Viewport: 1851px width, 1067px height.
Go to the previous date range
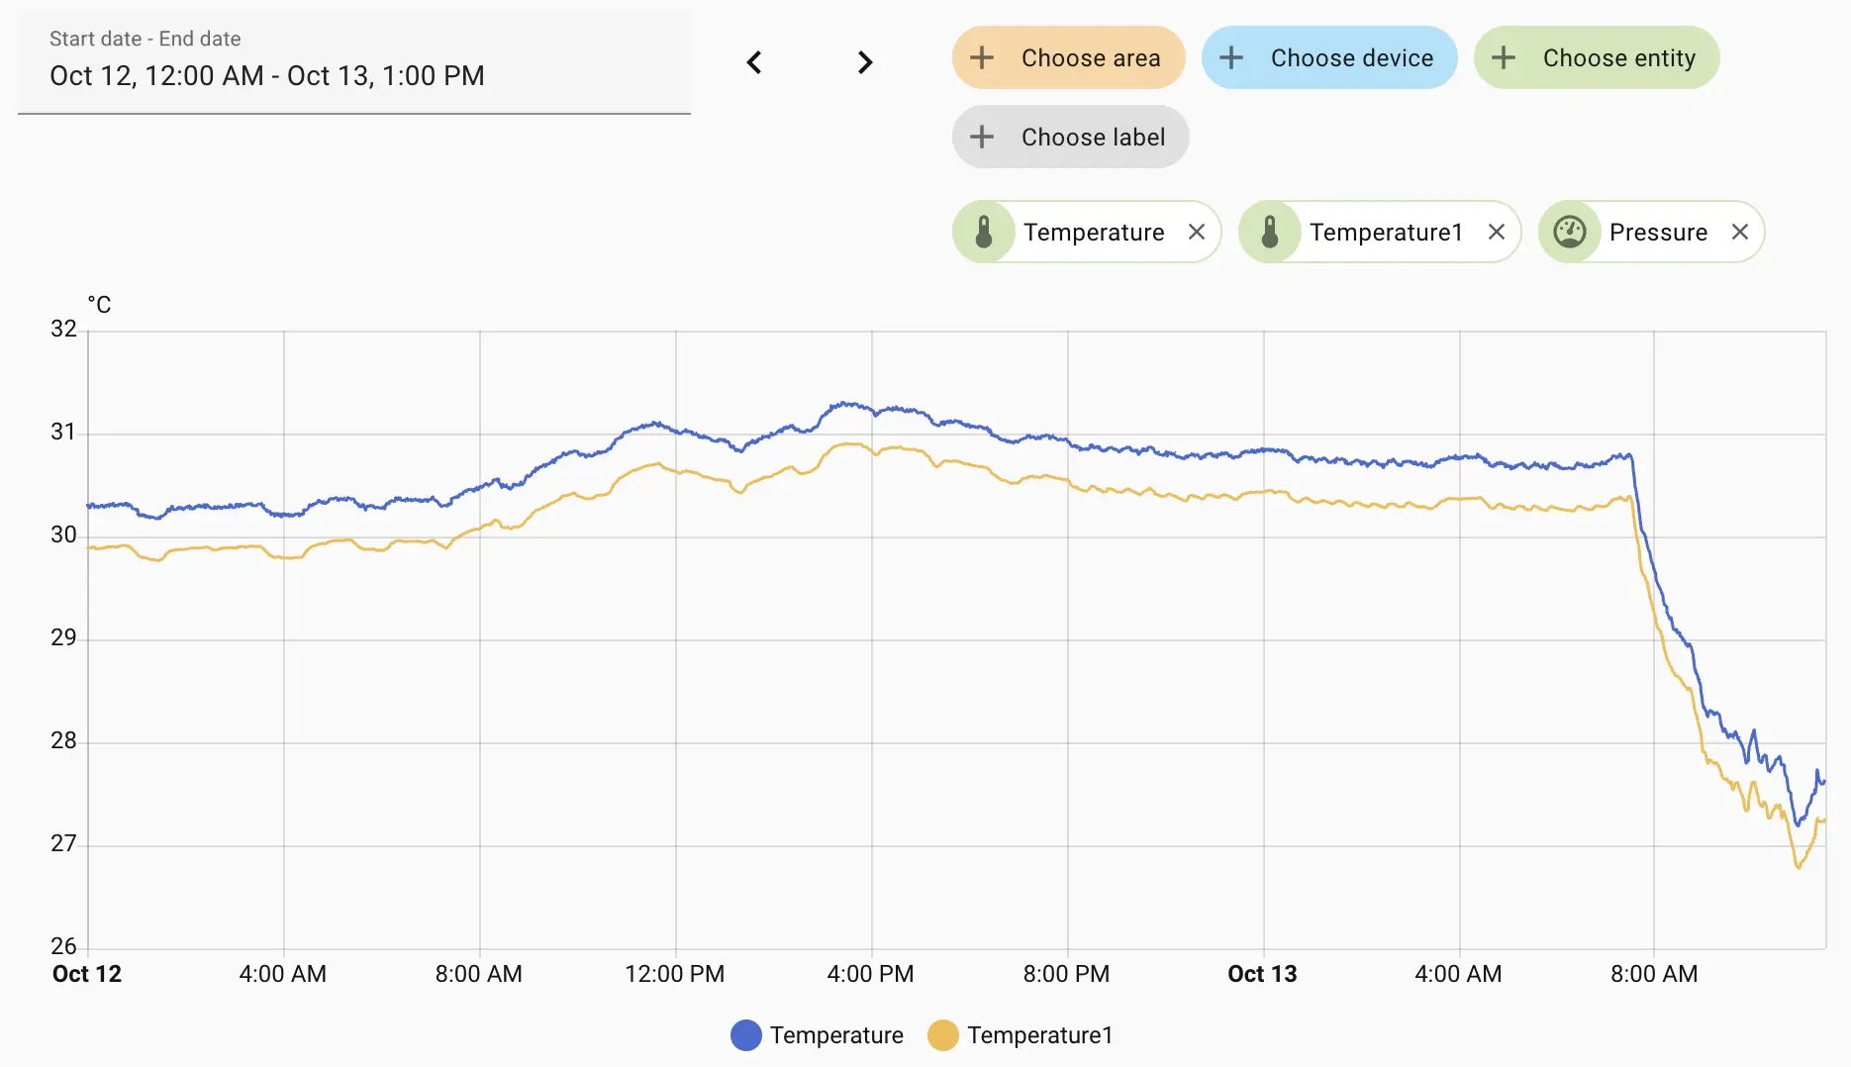[754, 62]
